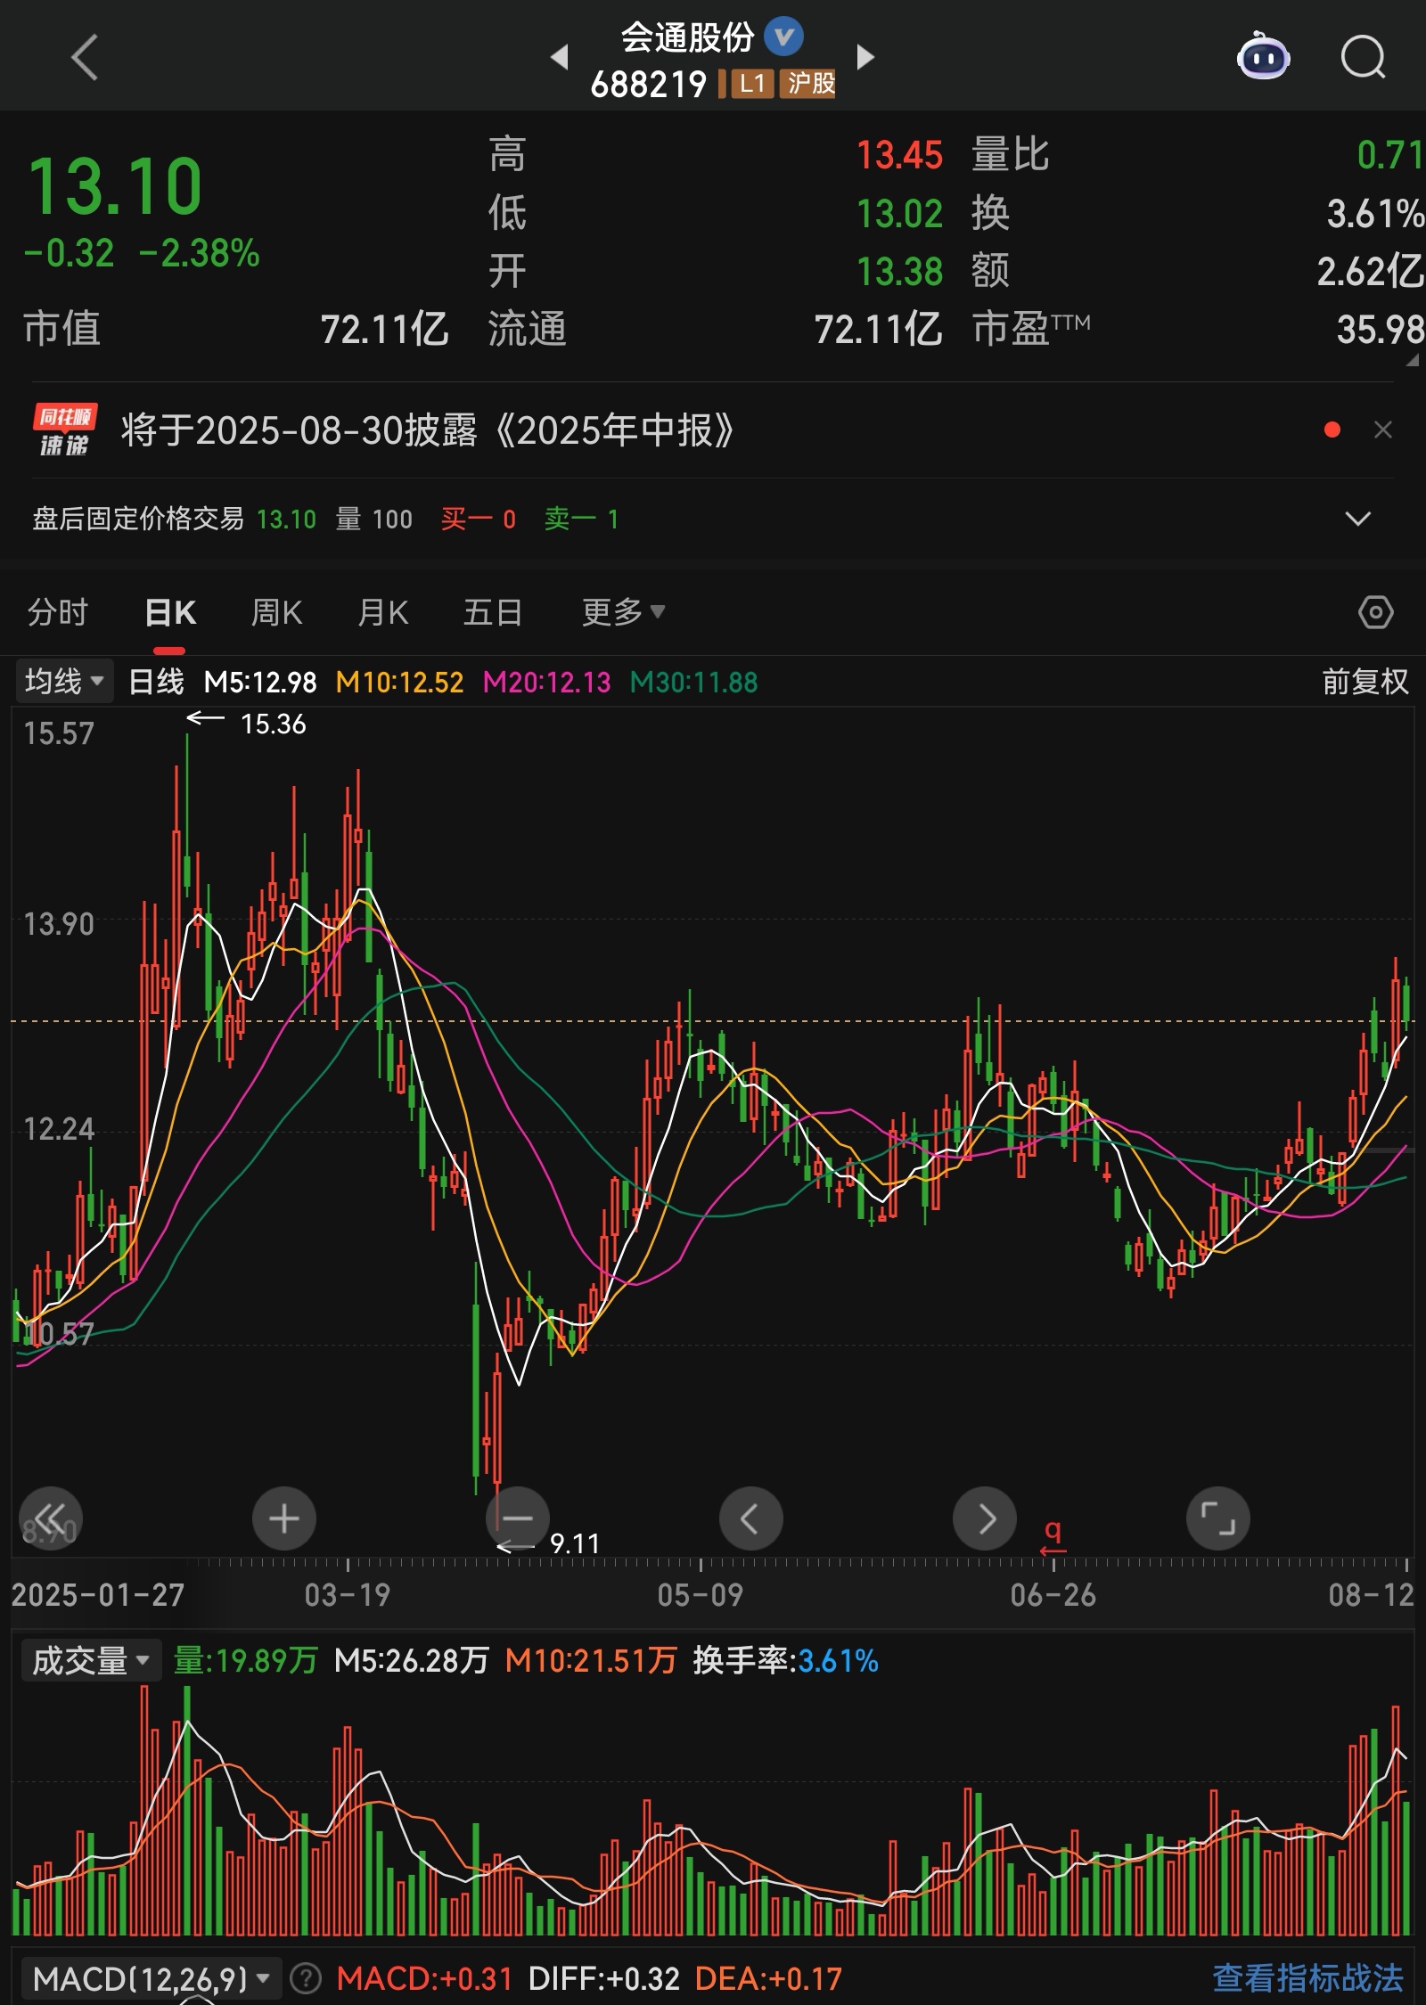This screenshot has width=1426, height=2005.
Task: Tap the 市盈TTM value 35.98
Action: click(1380, 330)
